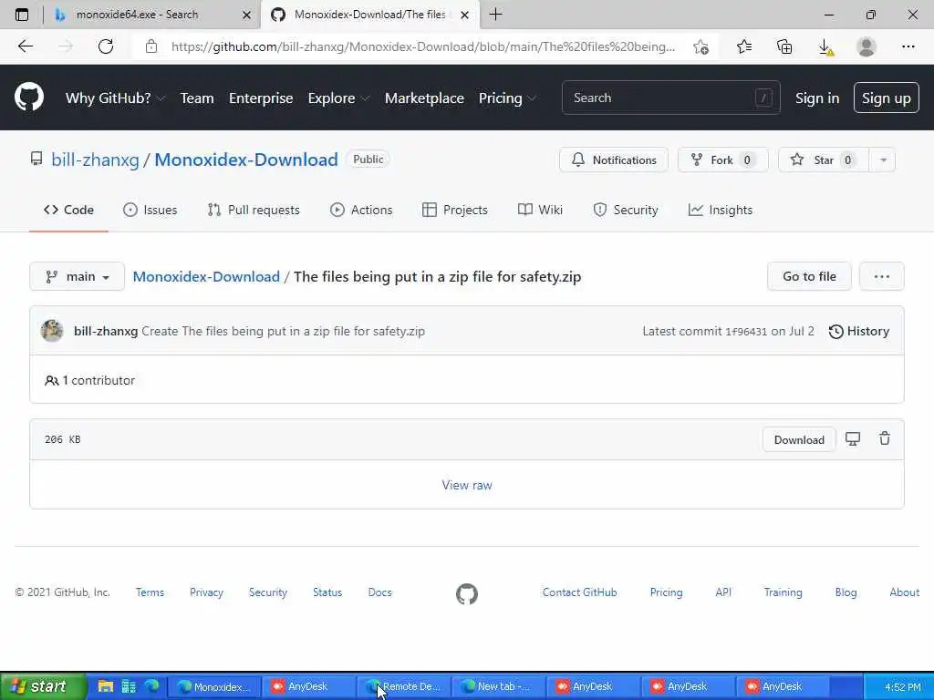Image resolution: width=934 pixels, height=700 pixels.
Task: Star the repository with Star button
Action: click(x=824, y=160)
